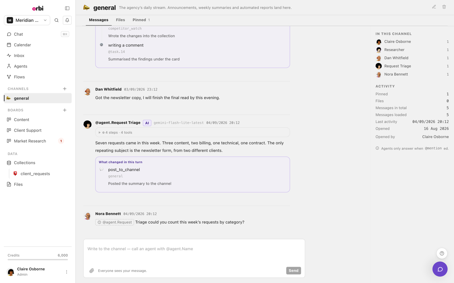Switch to the Pinned tab
Image resolution: width=454 pixels, height=283 pixels.
141,20
